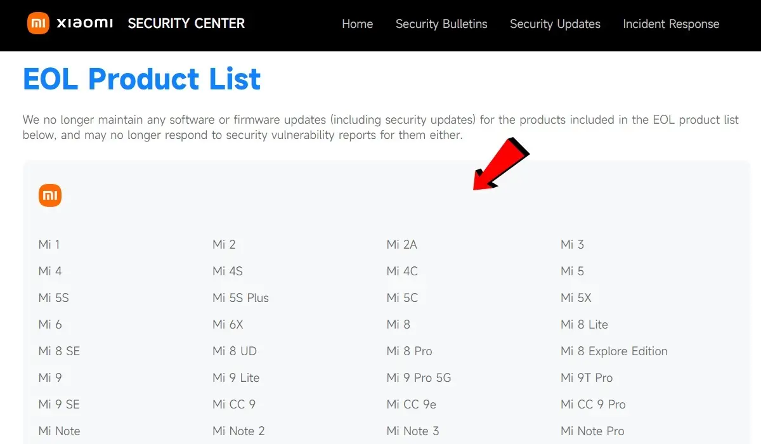This screenshot has width=761, height=444.
Task: Navigate to Incident Response
Action: pos(671,24)
